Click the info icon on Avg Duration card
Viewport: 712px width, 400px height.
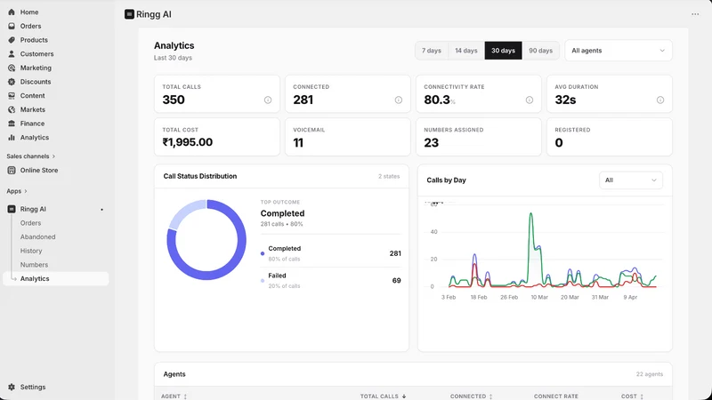coord(660,100)
